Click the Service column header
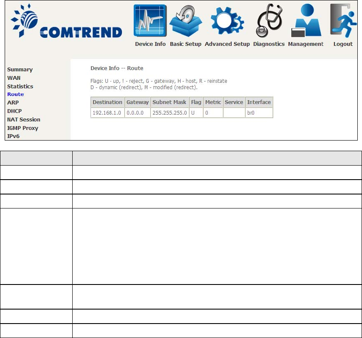Image resolution: width=362 pixels, height=338 pixels. click(x=234, y=102)
